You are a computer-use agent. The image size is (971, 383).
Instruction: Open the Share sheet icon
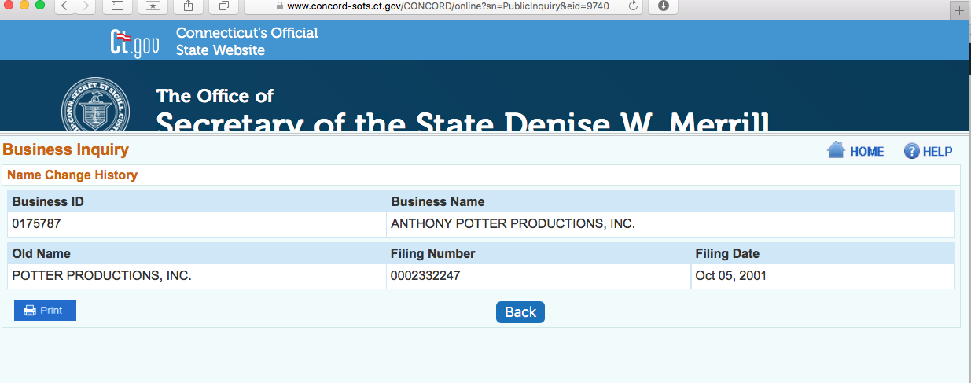click(189, 6)
